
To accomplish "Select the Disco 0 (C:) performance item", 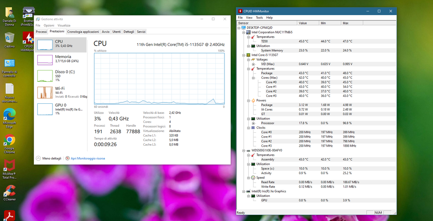I will (61, 76).
